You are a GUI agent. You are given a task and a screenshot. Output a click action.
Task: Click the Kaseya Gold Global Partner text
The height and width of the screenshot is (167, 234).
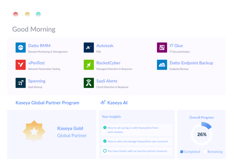pyautogui.click(x=72, y=132)
